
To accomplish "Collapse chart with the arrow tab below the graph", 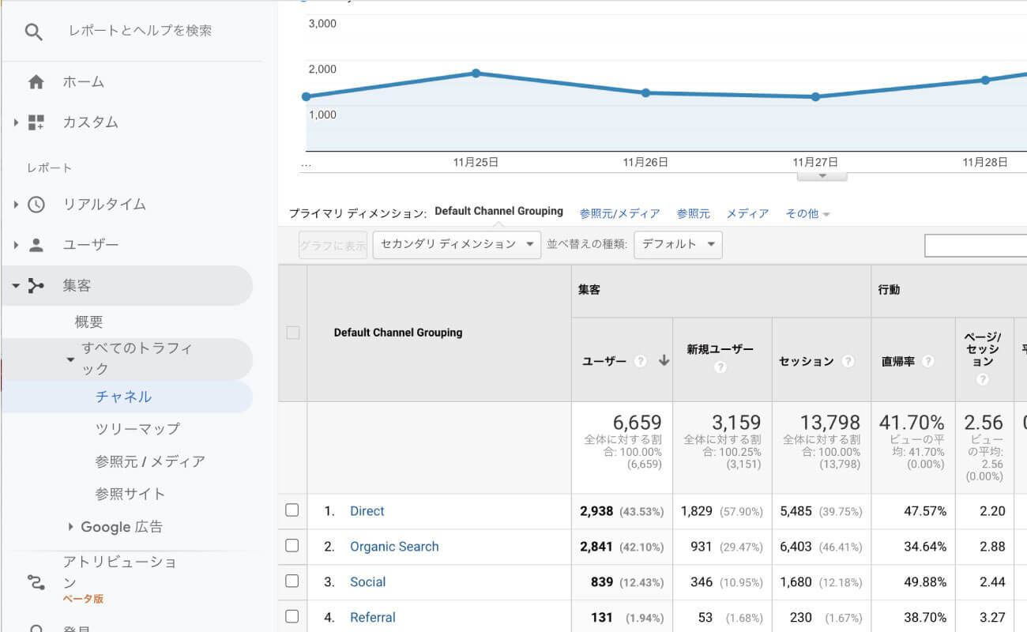I will [822, 175].
